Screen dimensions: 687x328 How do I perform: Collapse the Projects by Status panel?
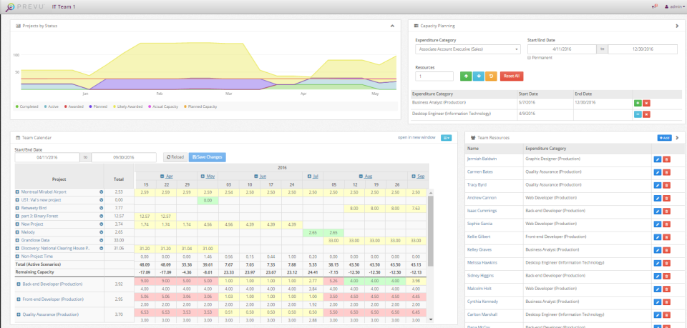click(x=392, y=26)
